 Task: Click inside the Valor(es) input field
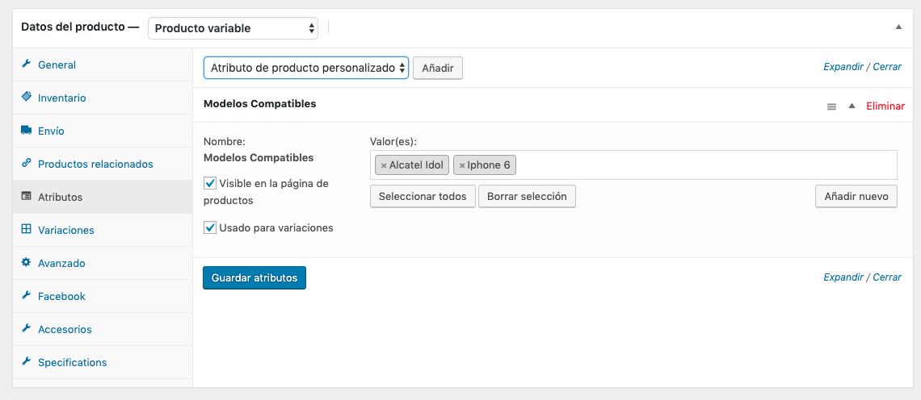pyautogui.click(x=704, y=165)
